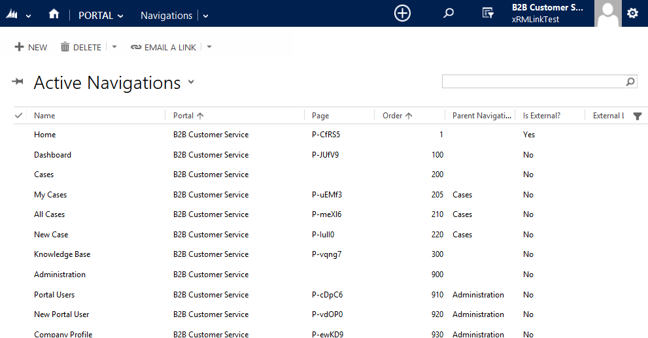Click the user avatar picture

(608, 13)
